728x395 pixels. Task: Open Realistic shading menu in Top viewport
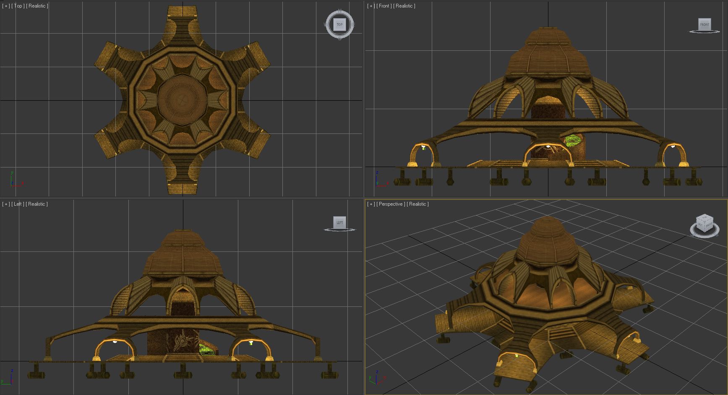tap(37, 6)
